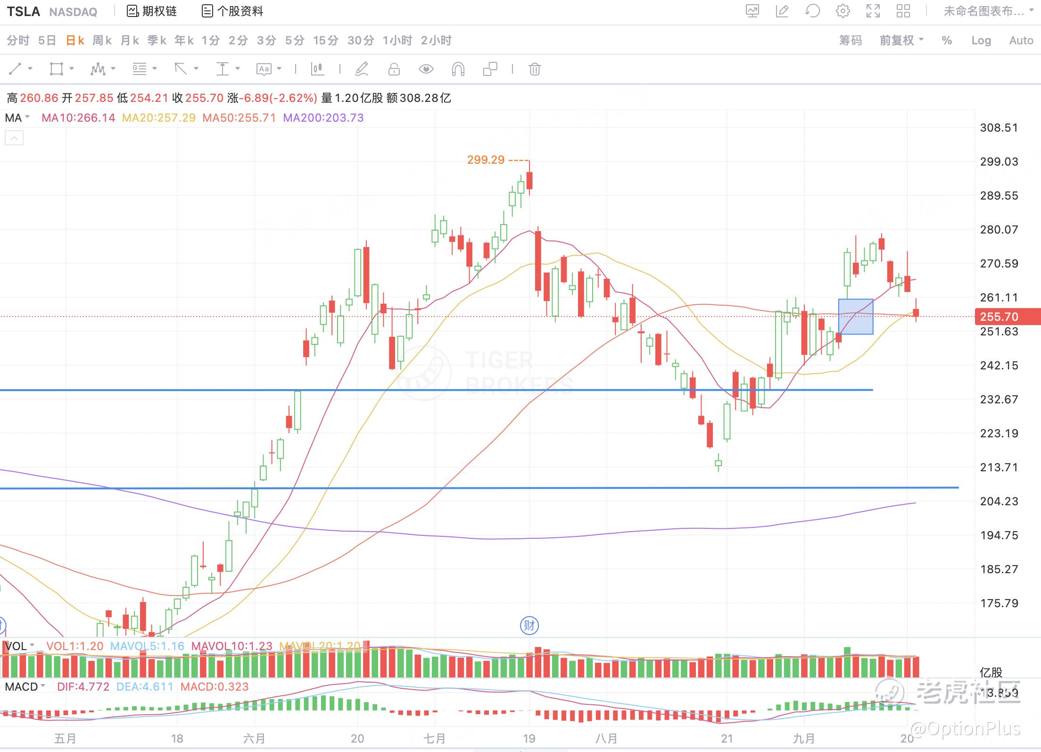
Task: Select the 3分 three-minute interval
Action: tap(266, 41)
